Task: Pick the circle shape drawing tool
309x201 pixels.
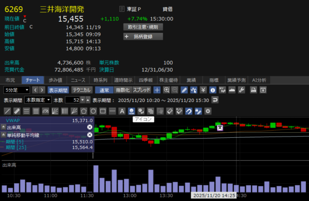Action: coord(93,111)
